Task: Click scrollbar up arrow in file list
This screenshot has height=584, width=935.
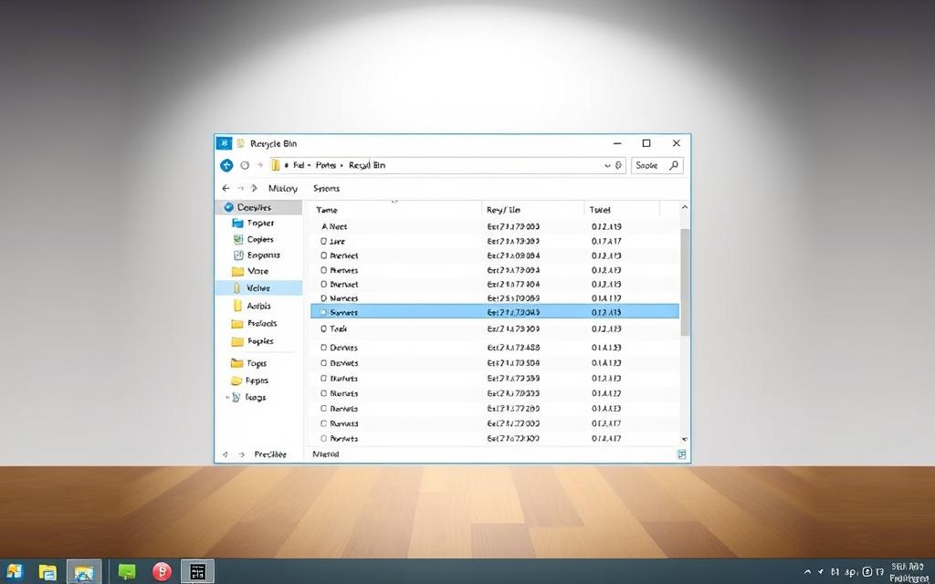Action: [685, 207]
